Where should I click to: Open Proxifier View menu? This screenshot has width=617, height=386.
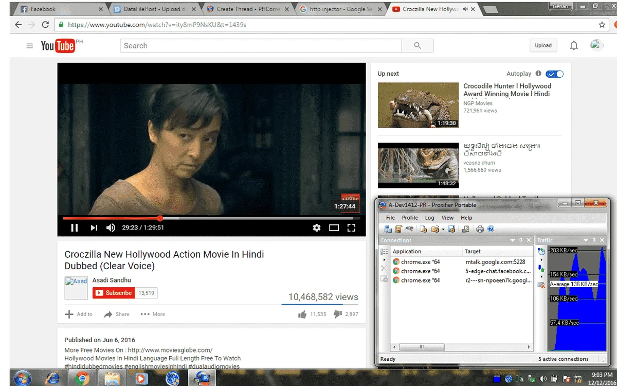(x=447, y=218)
